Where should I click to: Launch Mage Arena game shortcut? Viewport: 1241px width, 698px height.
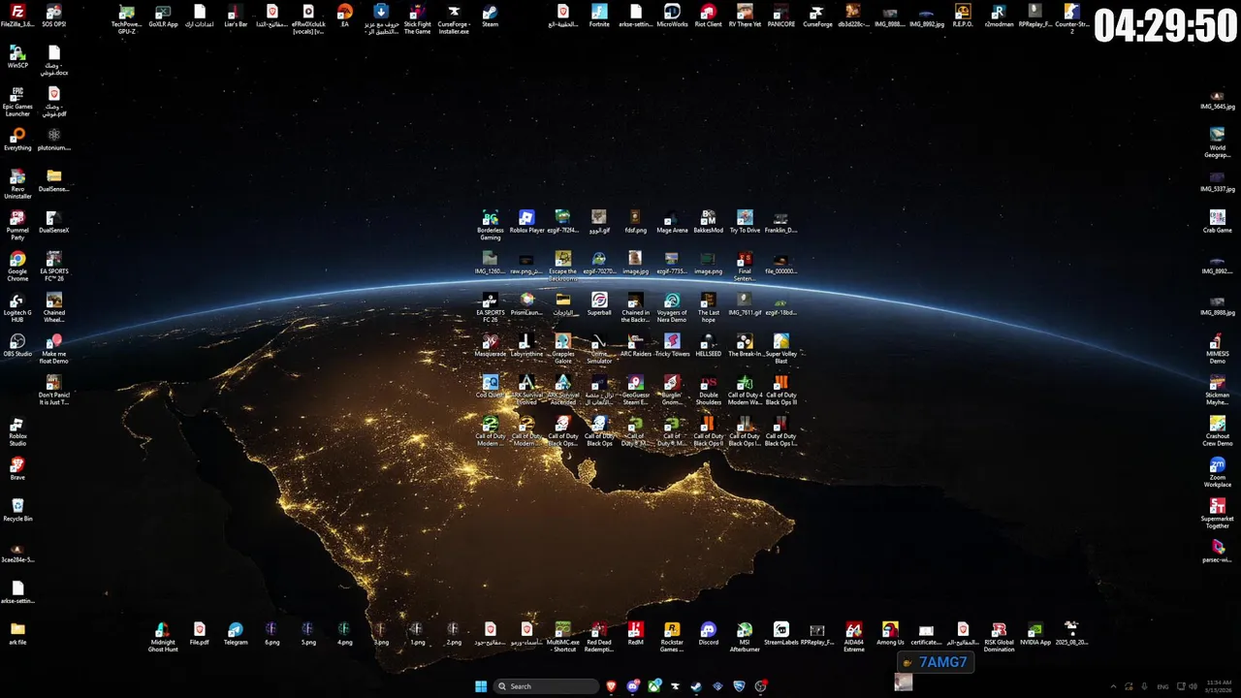pos(672,222)
